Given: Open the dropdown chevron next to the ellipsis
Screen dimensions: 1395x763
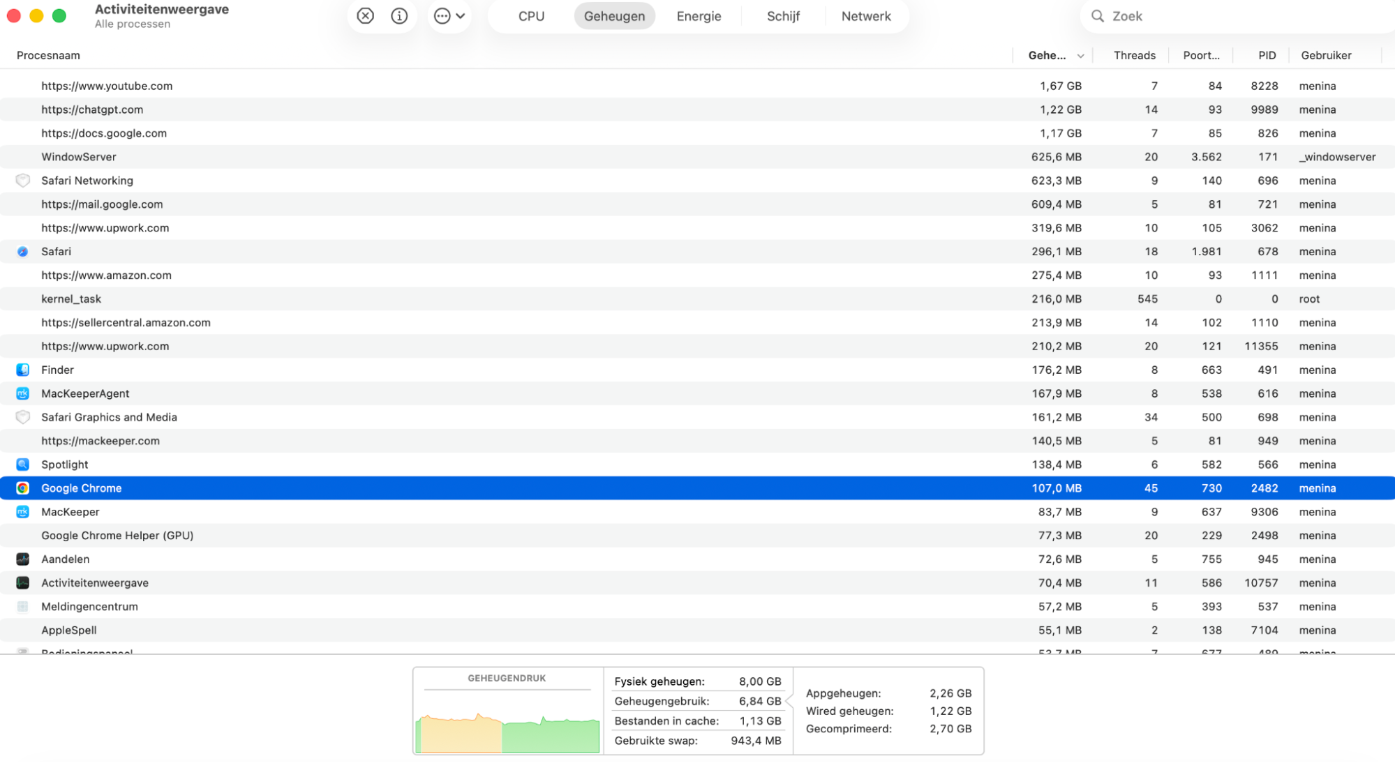Looking at the screenshot, I should click(461, 15).
